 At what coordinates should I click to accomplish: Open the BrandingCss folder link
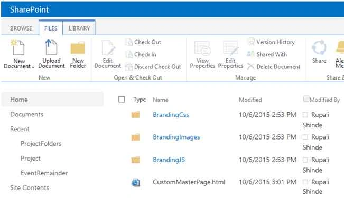171,115
